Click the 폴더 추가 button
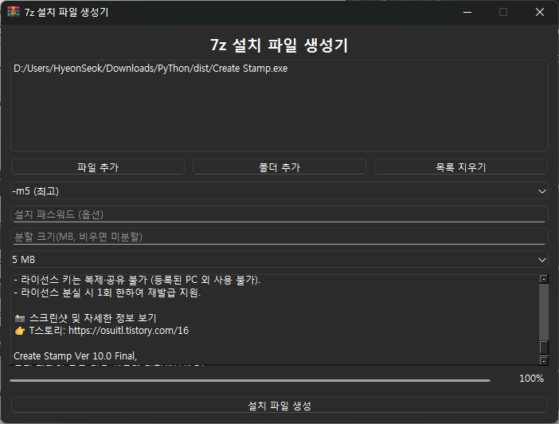The width and height of the screenshot is (559, 424). click(x=279, y=167)
